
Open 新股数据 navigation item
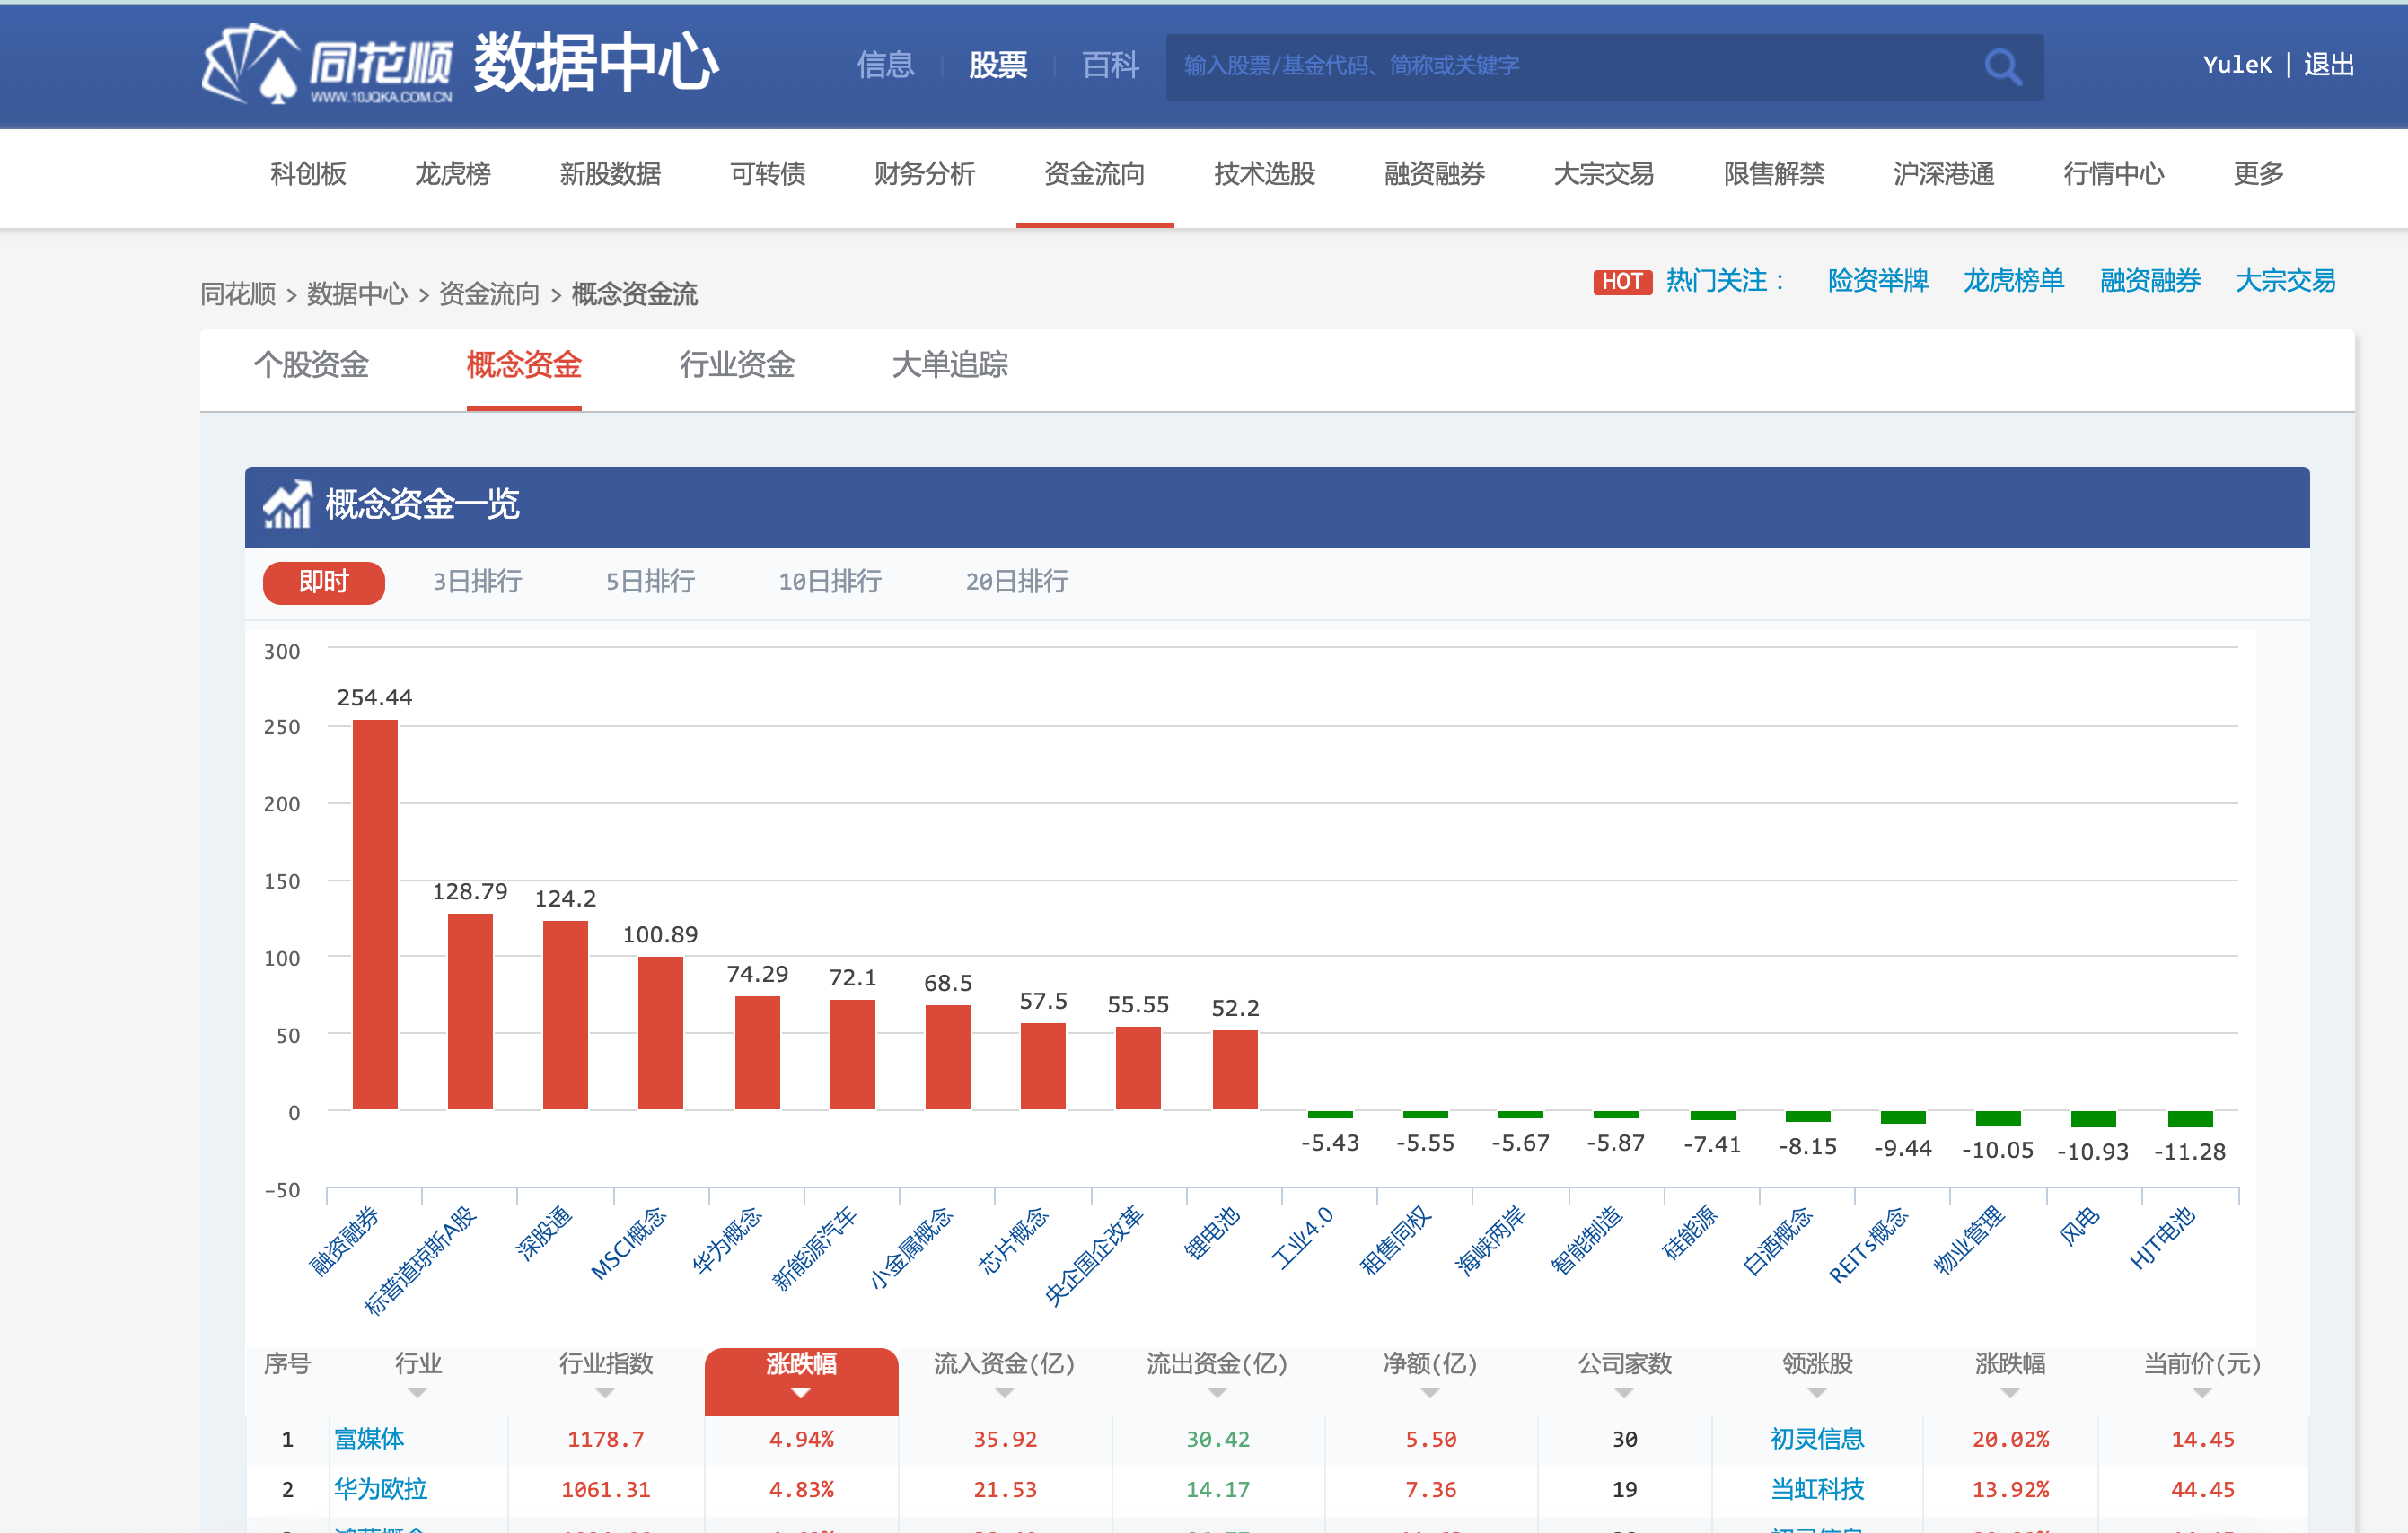coord(610,174)
